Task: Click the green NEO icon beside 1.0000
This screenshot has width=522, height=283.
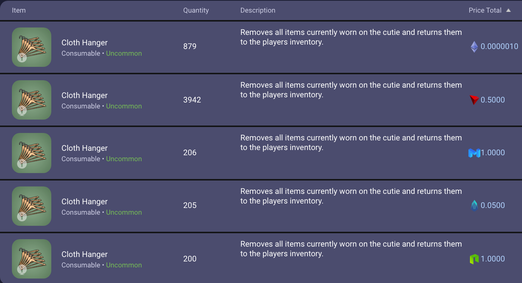Action: [x=474, y=259]
